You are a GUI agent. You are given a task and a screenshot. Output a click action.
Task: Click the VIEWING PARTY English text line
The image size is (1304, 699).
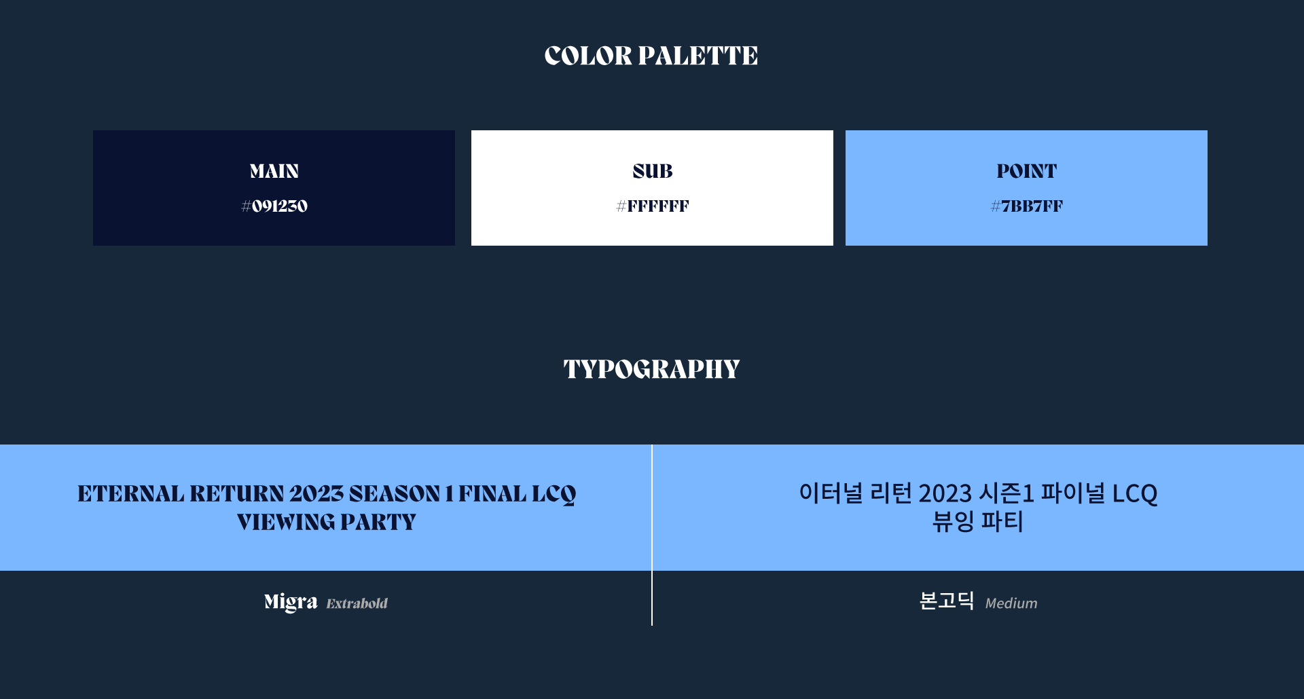point(327,522)
